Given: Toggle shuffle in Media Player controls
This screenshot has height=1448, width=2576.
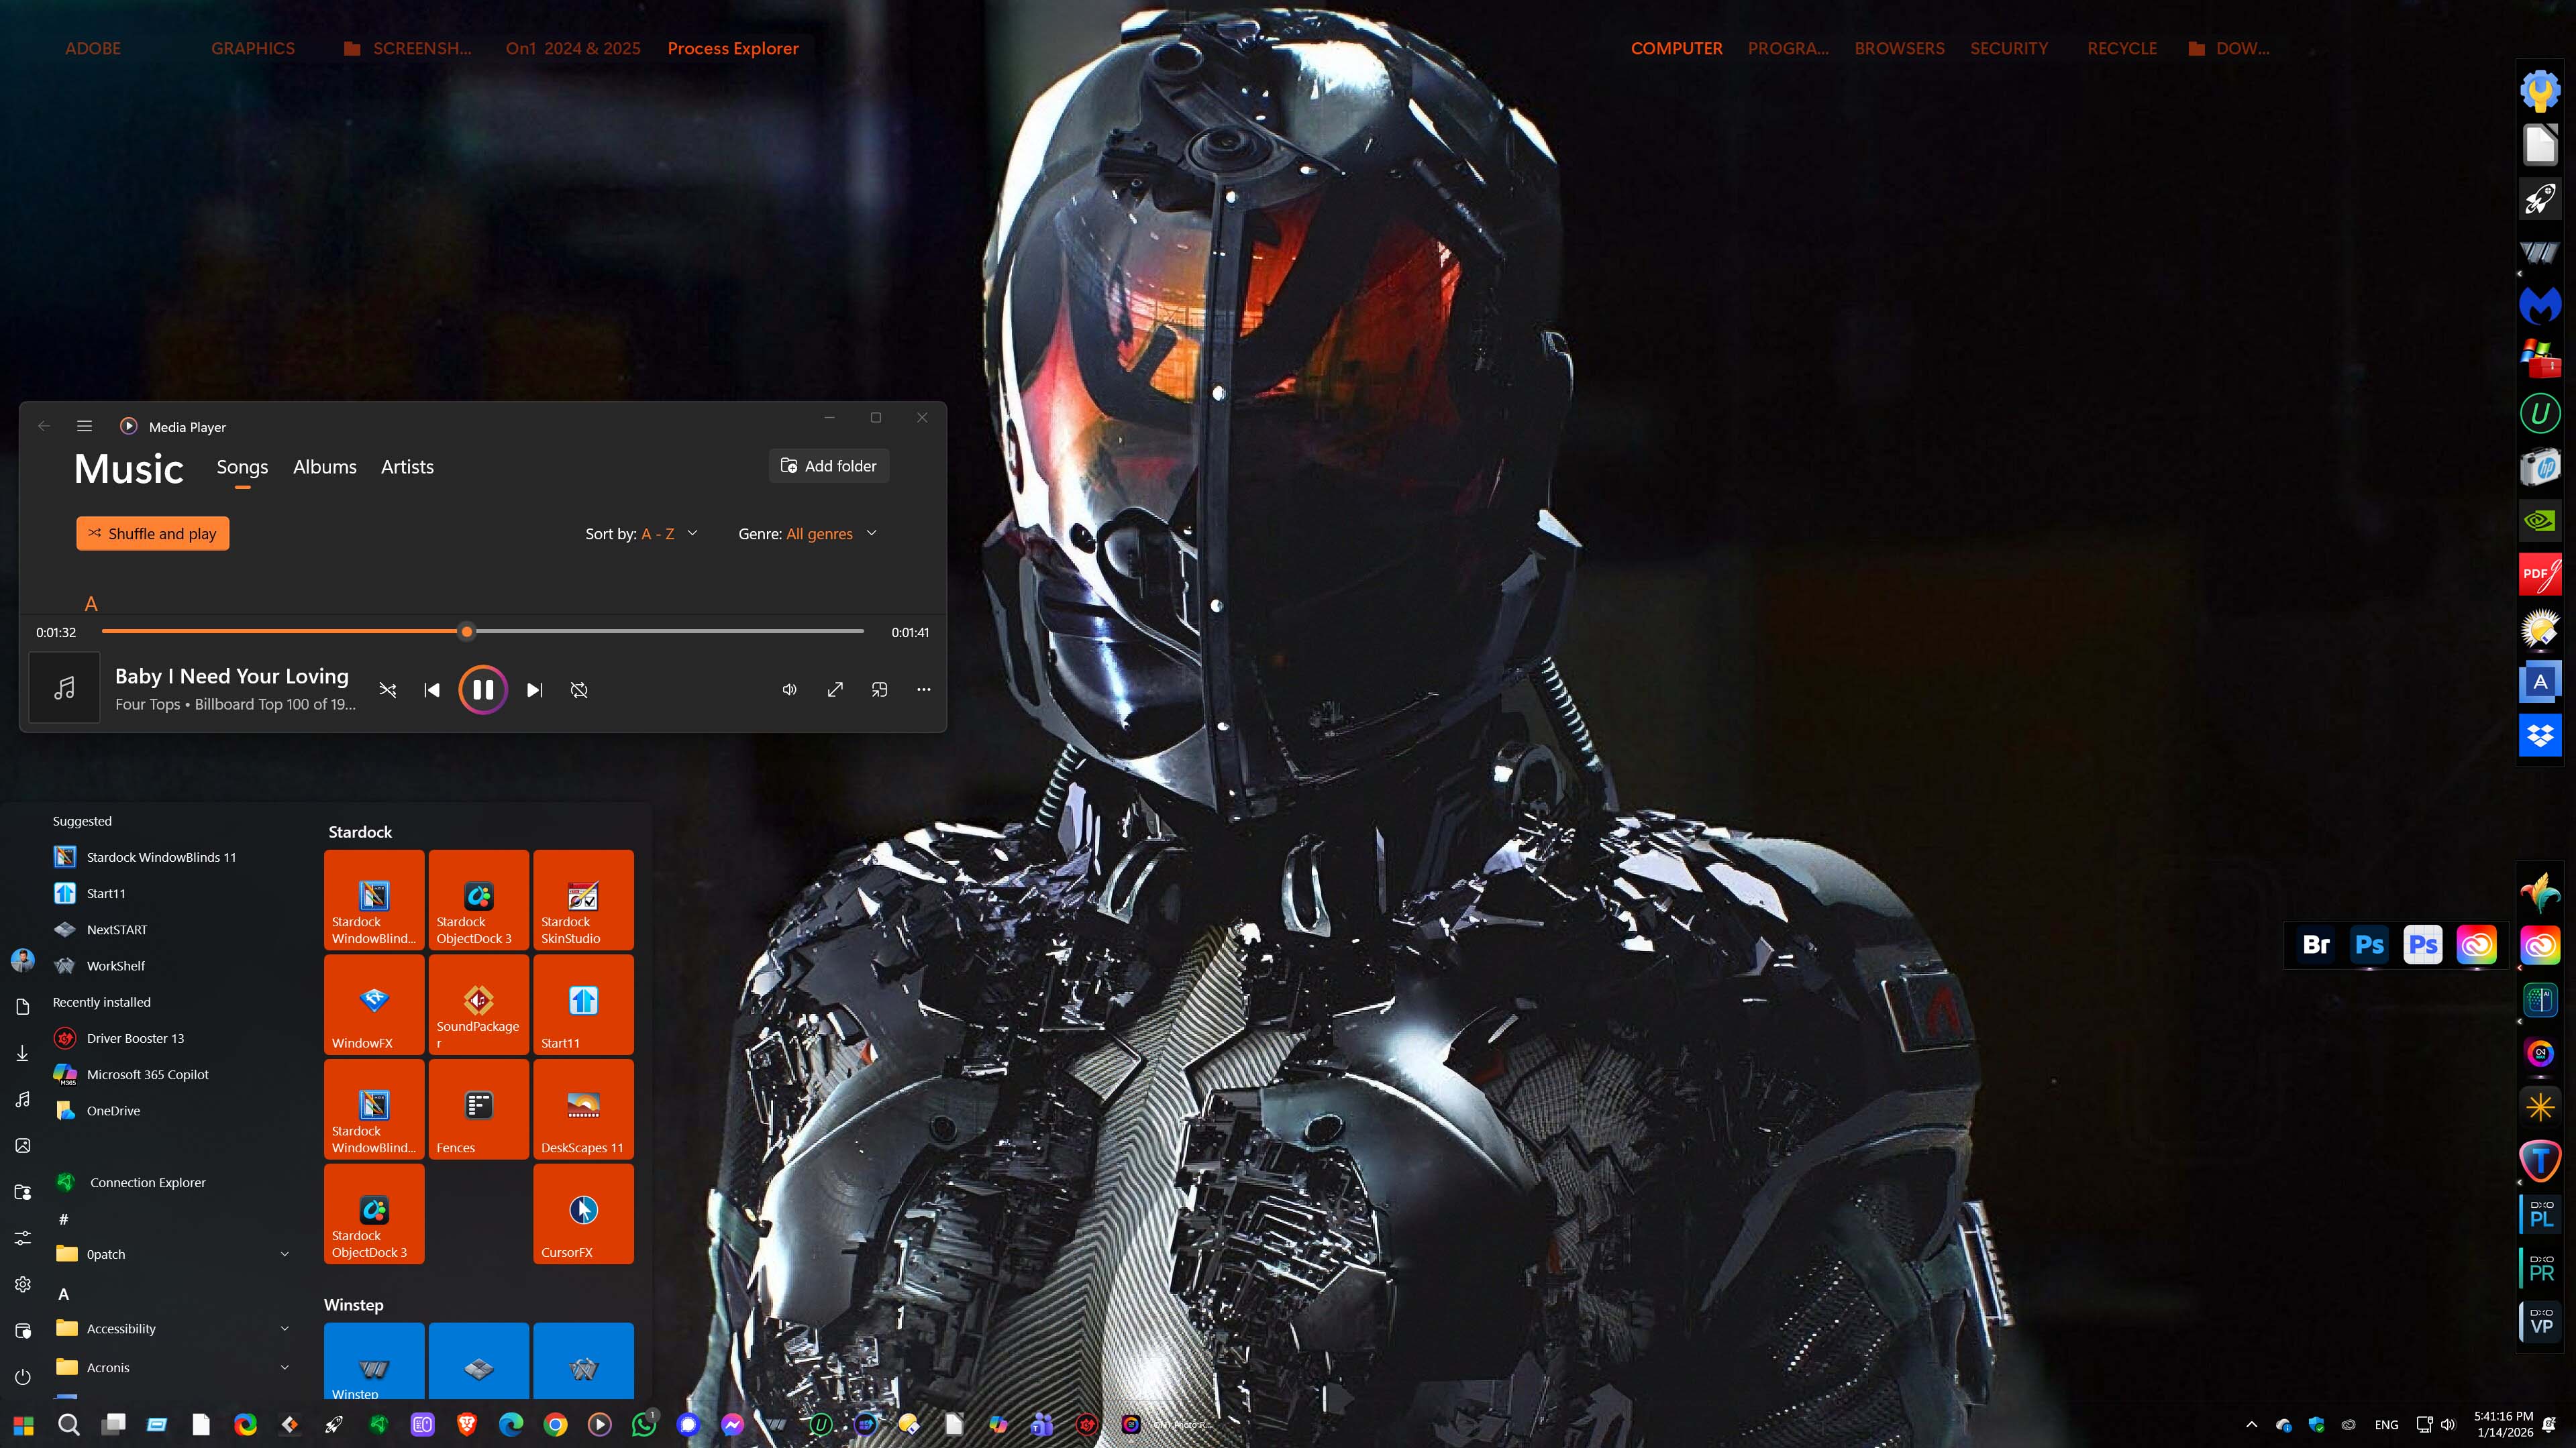Looking at the screenshot, I should (388, 689).
